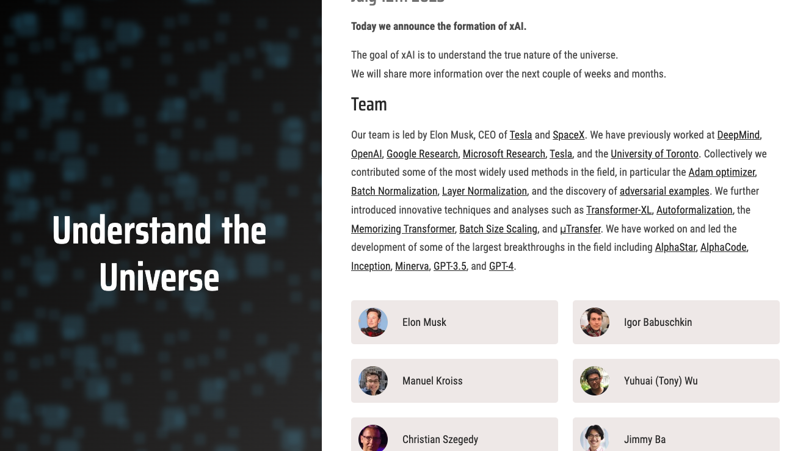
Task: Click Yuhuai (Tony) Wu's avatar
Action: [x=595, y=381]
